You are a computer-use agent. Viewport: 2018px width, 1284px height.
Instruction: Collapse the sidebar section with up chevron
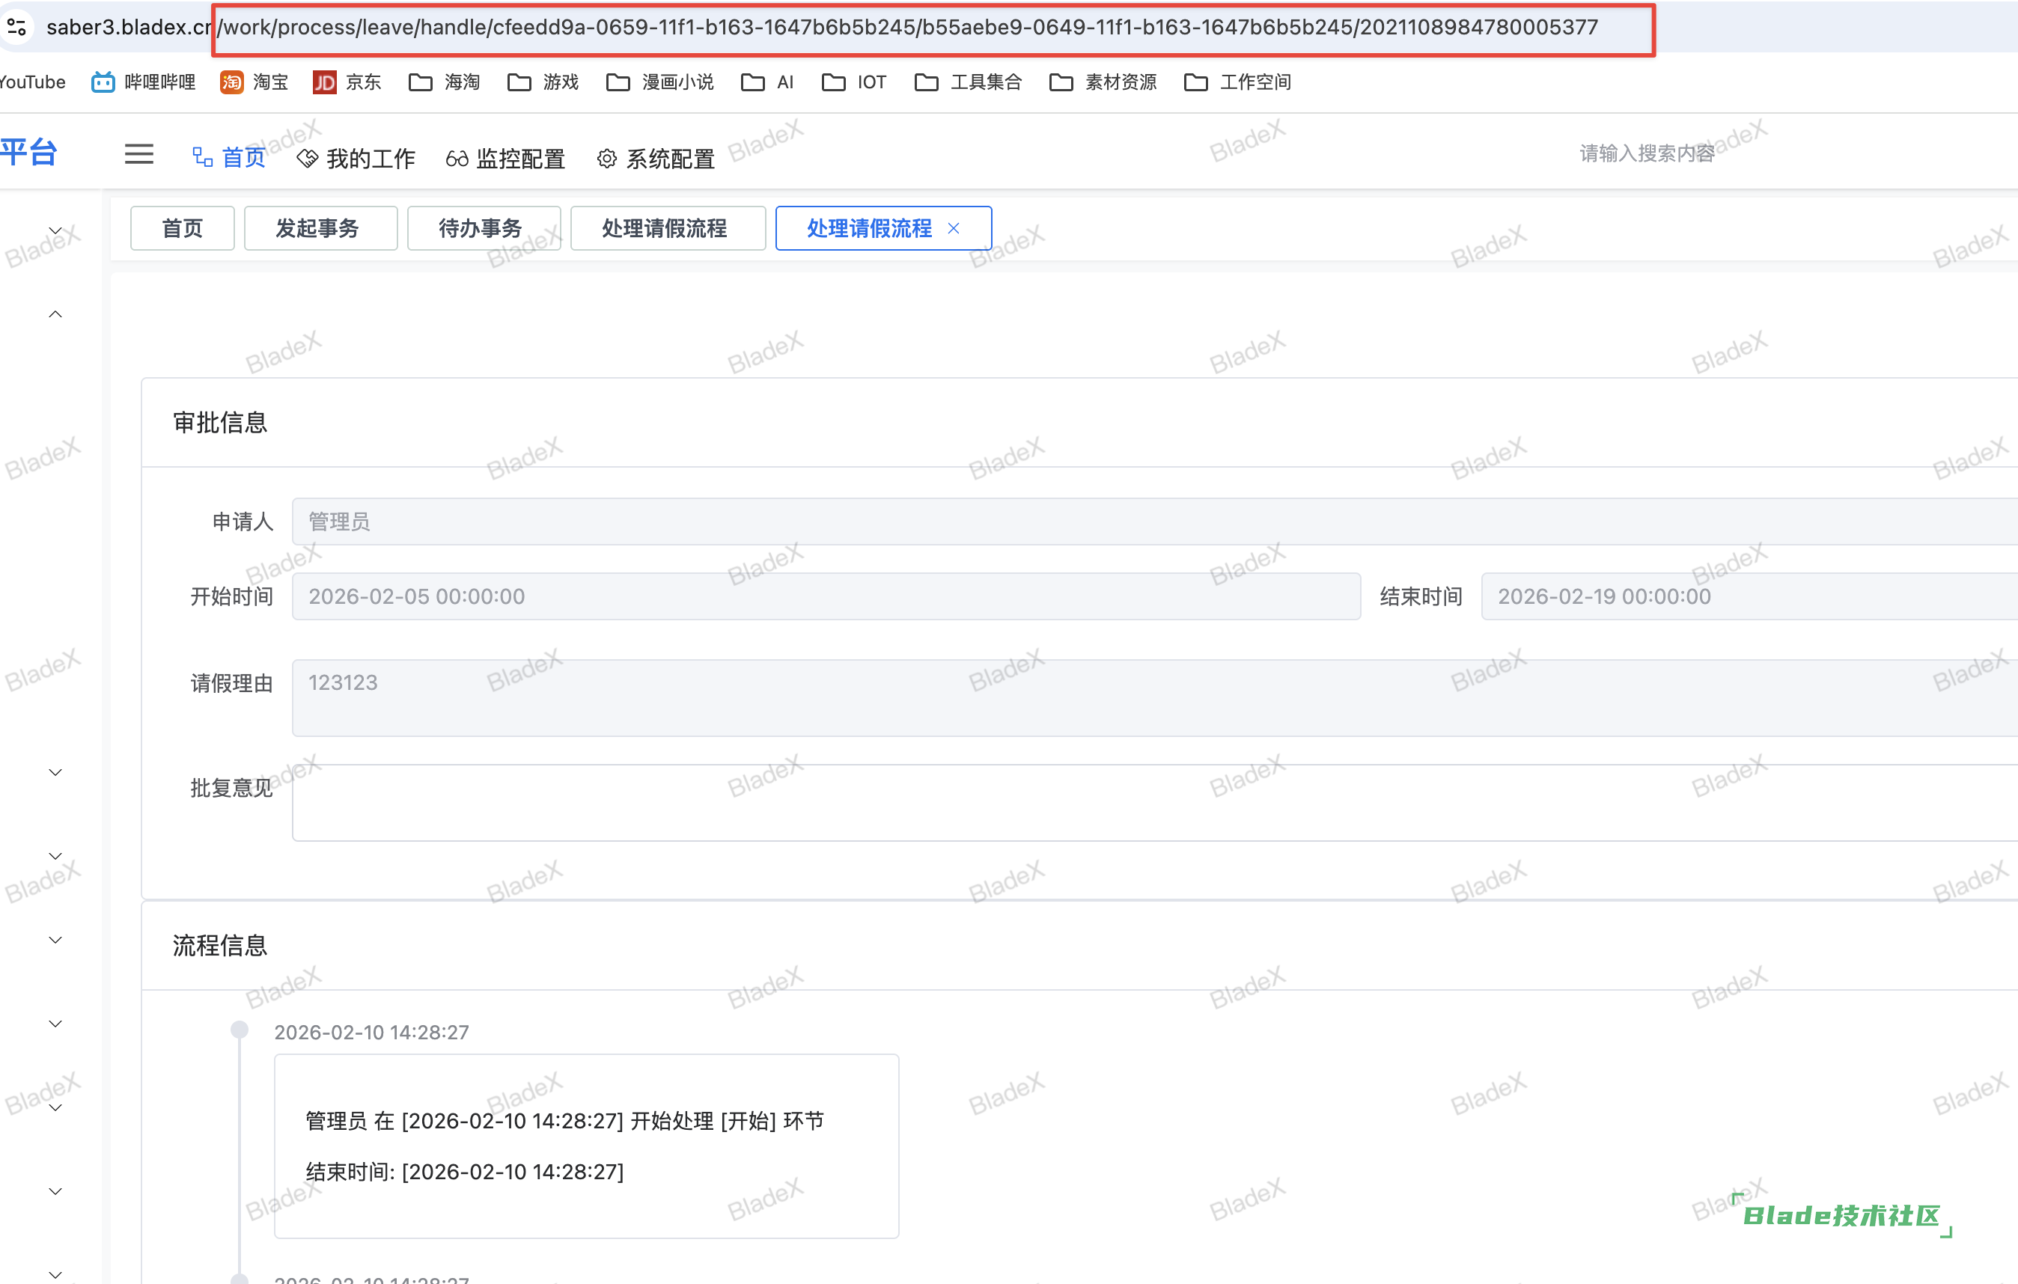pos(55,314)
